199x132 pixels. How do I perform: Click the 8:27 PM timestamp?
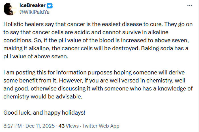(x=13, y=126)
